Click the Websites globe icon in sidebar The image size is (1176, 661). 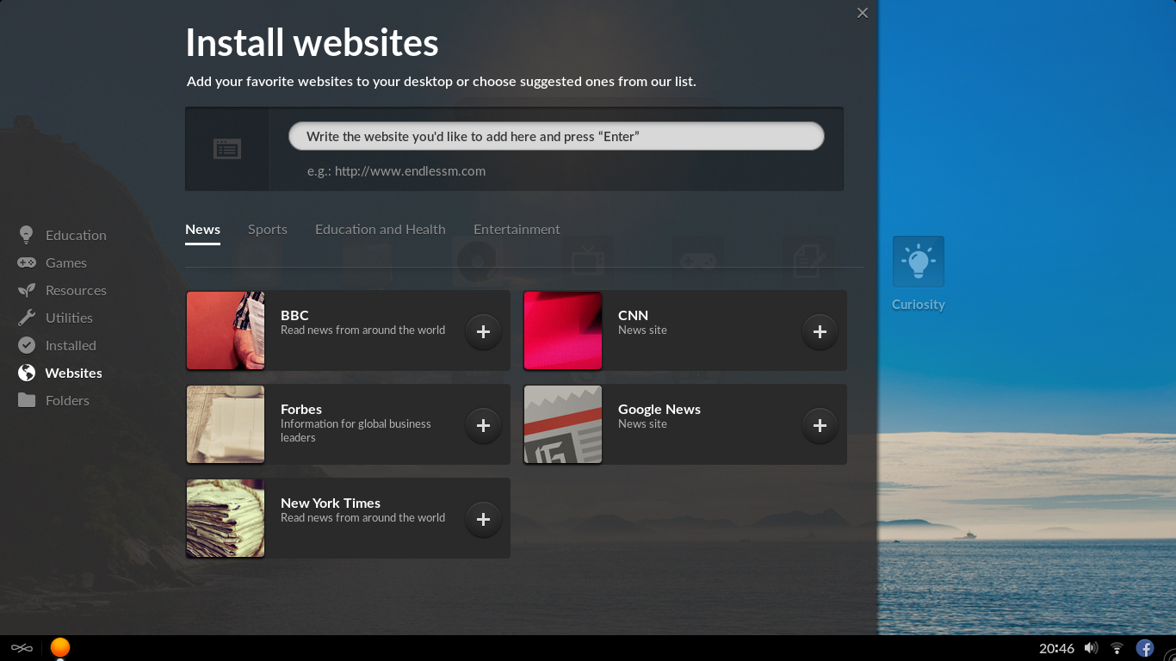point(27,373)
